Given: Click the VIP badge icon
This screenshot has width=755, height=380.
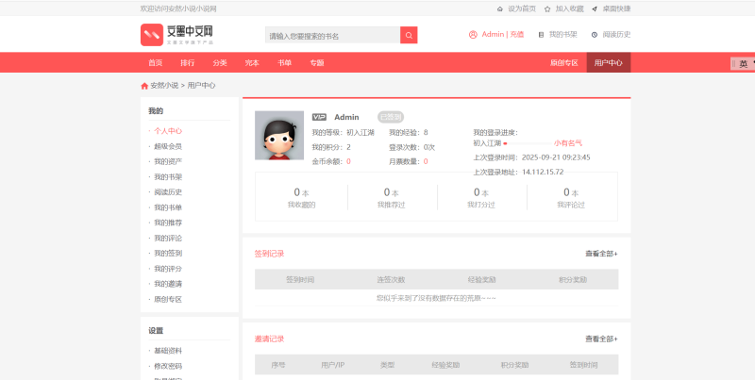Looking at the screenshot, I should pos(319,117).
